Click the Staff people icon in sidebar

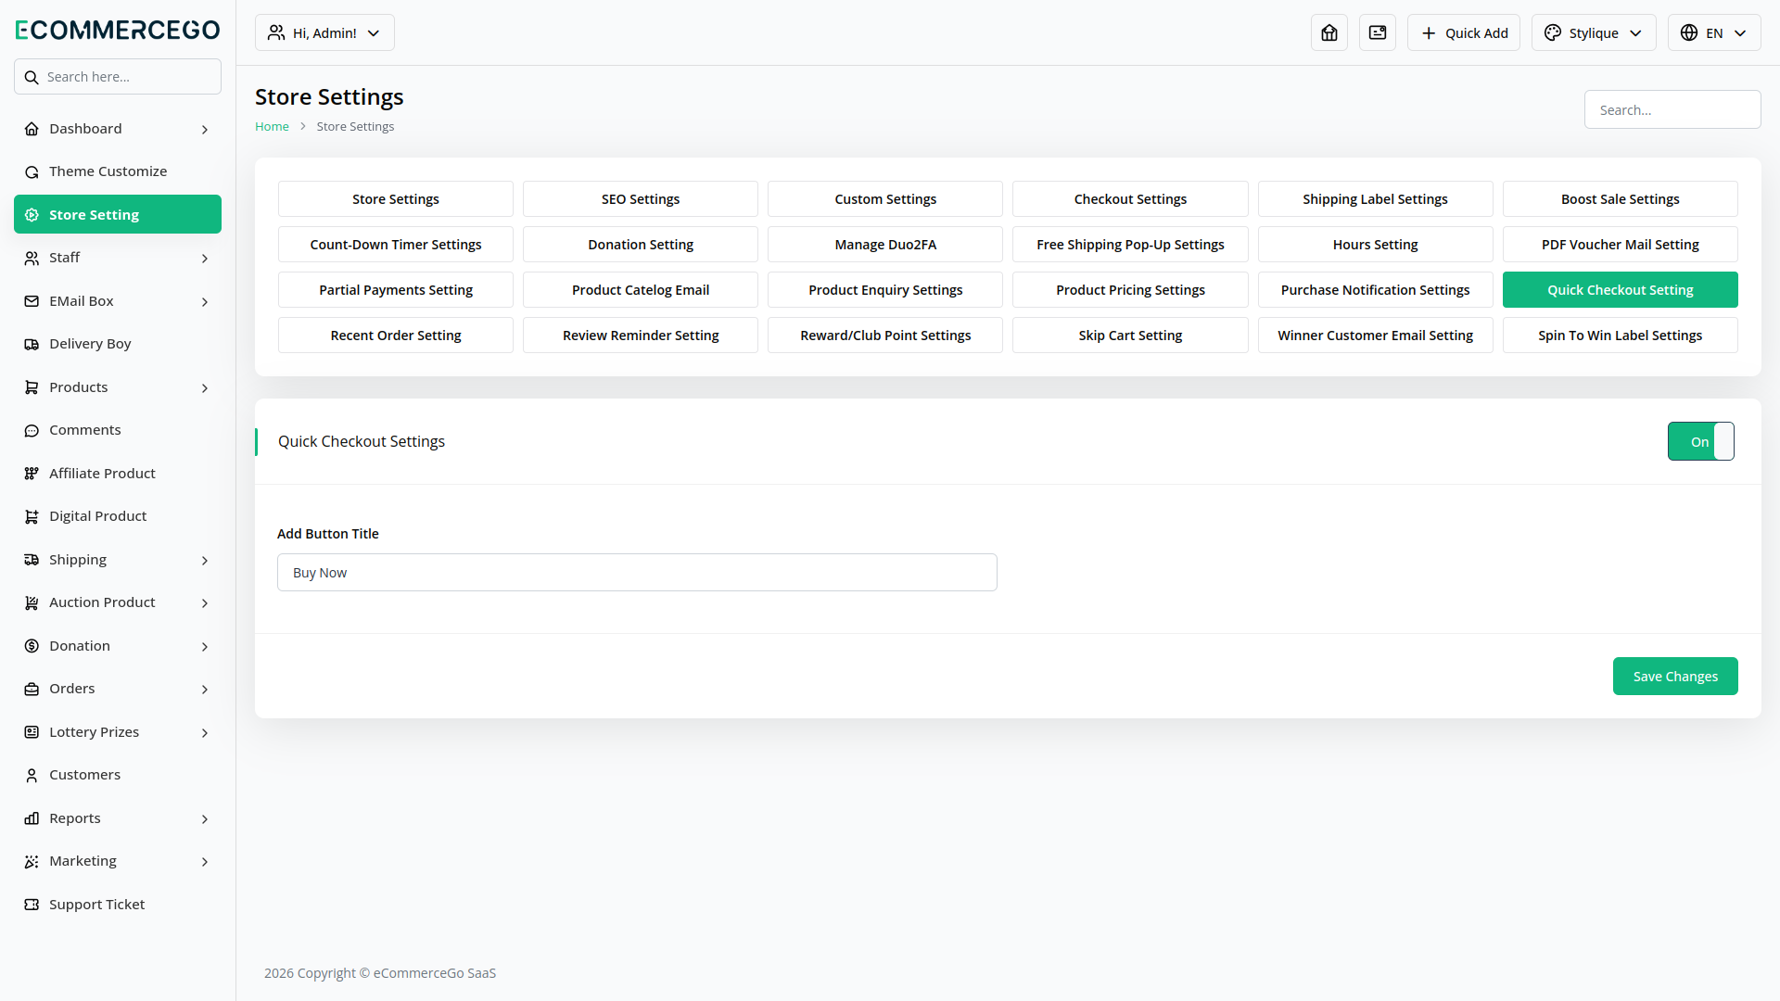pos(32,258)
